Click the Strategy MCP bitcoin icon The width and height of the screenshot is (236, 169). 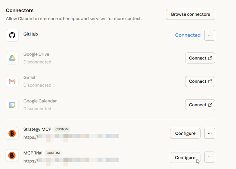pos(12,133)
